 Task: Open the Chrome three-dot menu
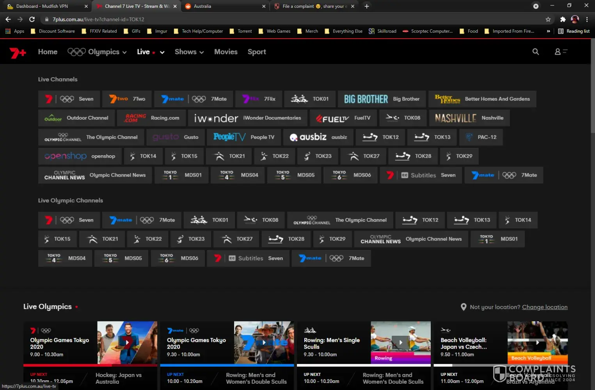(586, 19)
